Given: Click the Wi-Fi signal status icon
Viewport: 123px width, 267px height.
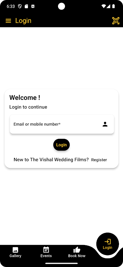Looking at the screenshot, I should 103,6.
